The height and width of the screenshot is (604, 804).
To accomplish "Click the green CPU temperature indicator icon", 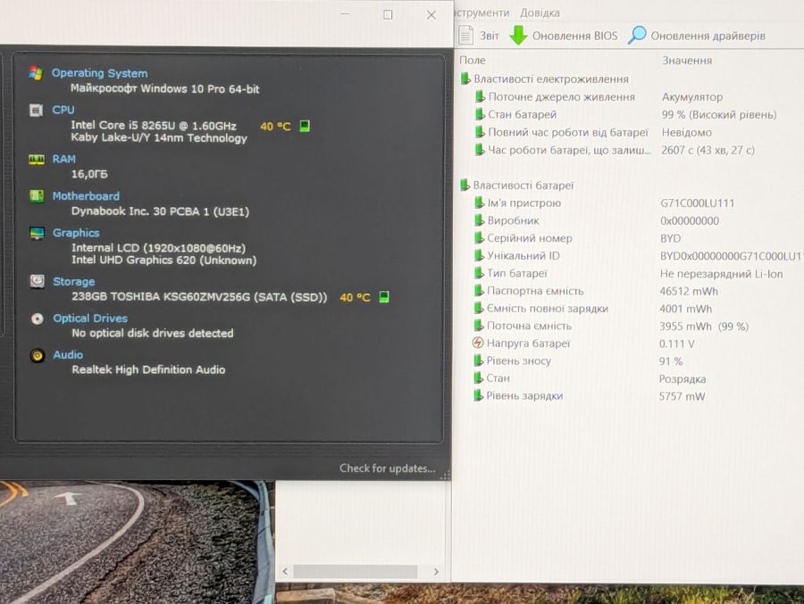I will (x=304, y=126).
